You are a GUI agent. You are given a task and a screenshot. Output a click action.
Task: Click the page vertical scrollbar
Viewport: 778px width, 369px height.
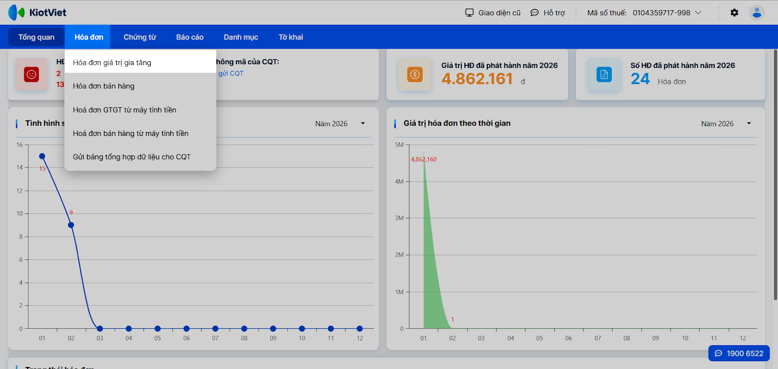775,175
